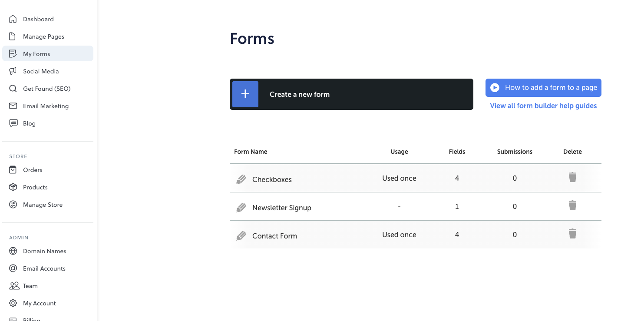The width and height of the screenshot is (621, 321).
Task: Click the Social Media megaphone icon
Action: (x=13, y=71)
